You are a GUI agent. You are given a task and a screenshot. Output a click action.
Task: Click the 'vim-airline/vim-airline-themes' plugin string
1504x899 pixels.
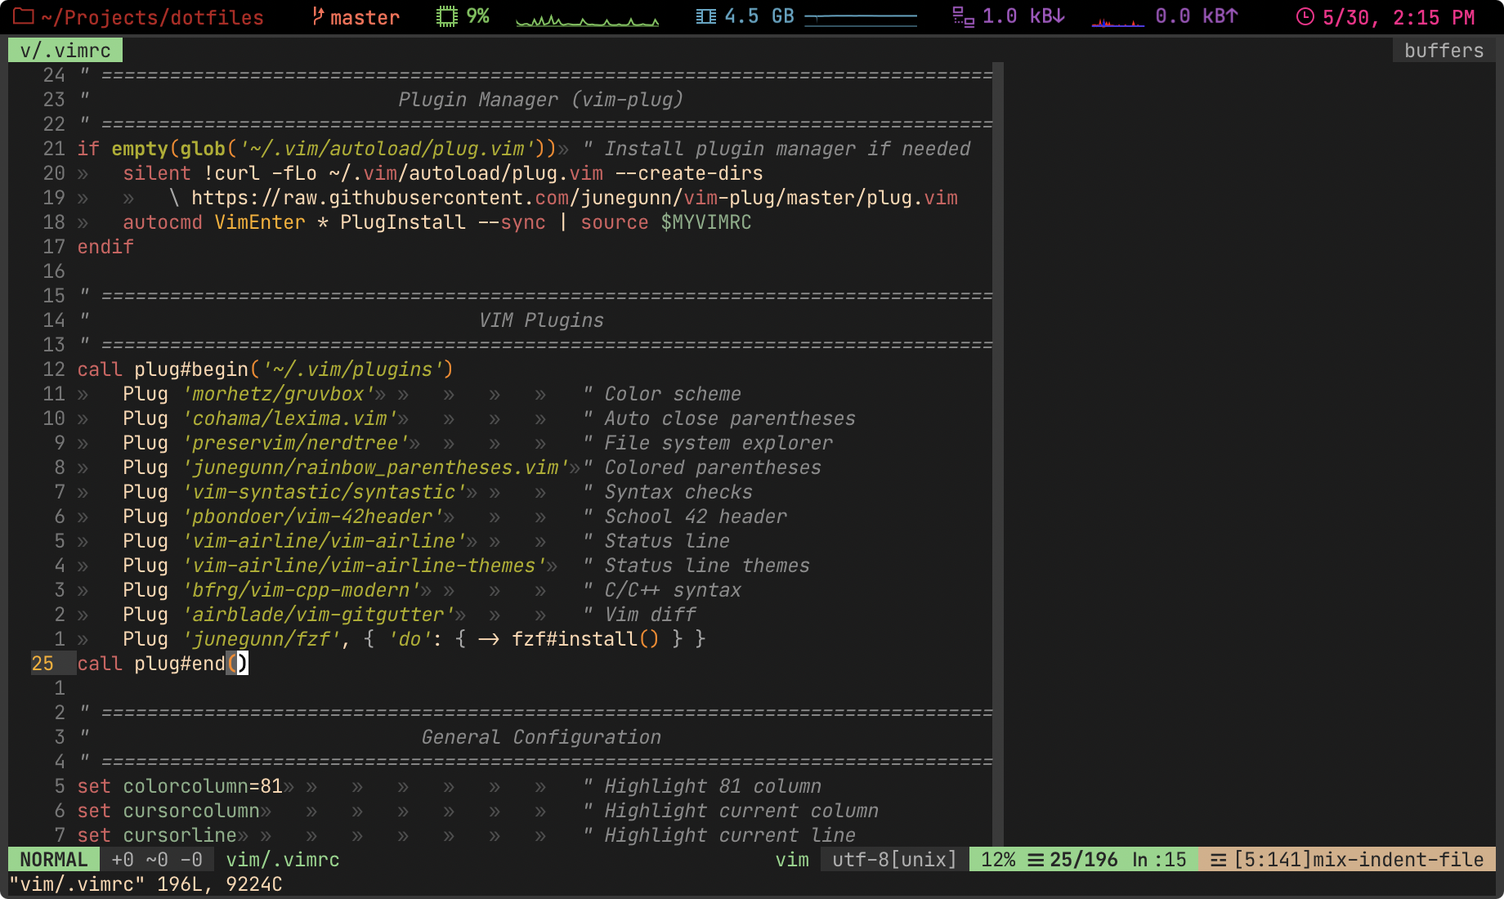pos(365,566)
